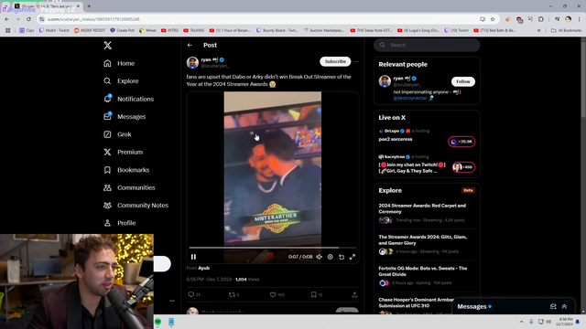Open video settings gear

(330, 257)
